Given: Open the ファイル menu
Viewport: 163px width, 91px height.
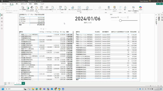Looking at the screenshot, I should [x=4, y=4].
